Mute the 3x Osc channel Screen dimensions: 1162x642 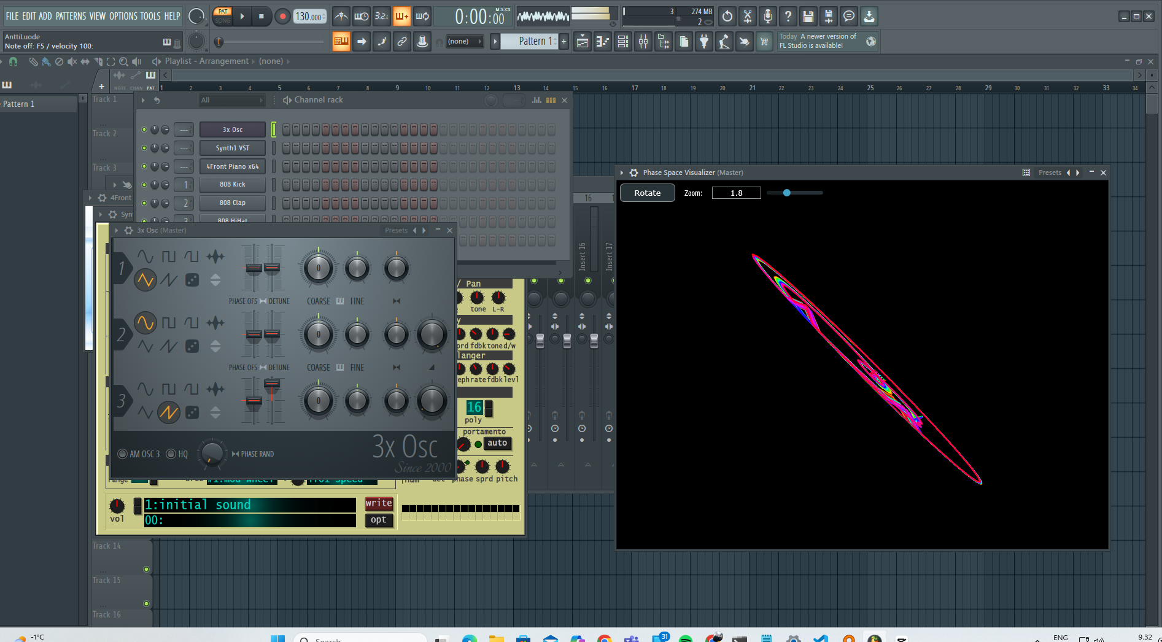pos(144,130)
